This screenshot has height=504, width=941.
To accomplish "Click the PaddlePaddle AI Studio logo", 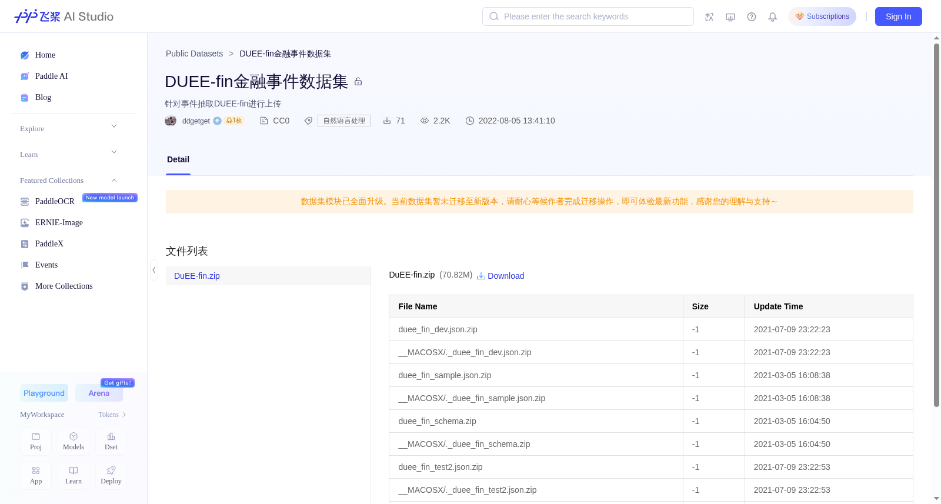I will (64, 16).
